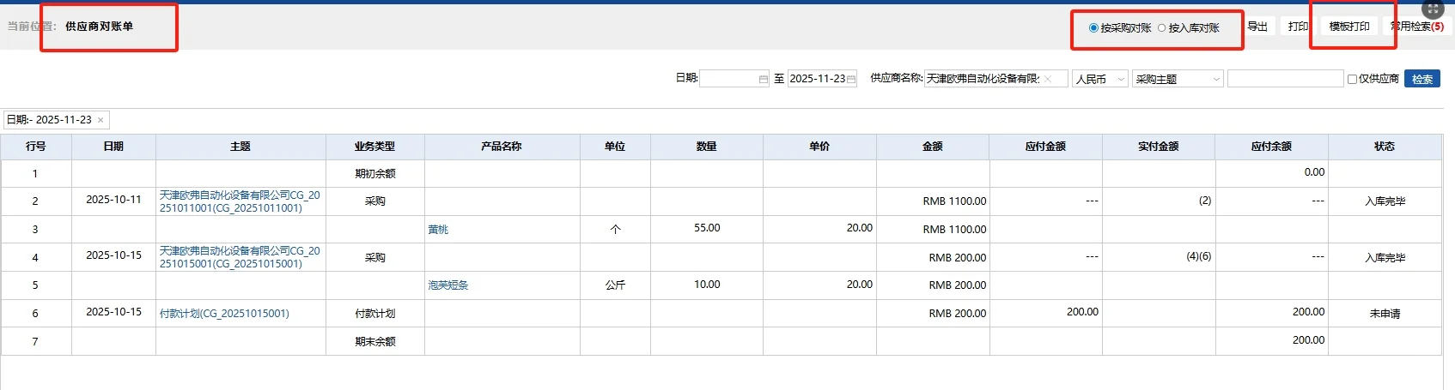Screen dimensions: 1455x390
Task: Click the 付款计划 business type cell
Action: [x=375, y=314]
